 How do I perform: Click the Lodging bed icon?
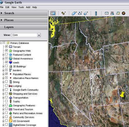10,86
